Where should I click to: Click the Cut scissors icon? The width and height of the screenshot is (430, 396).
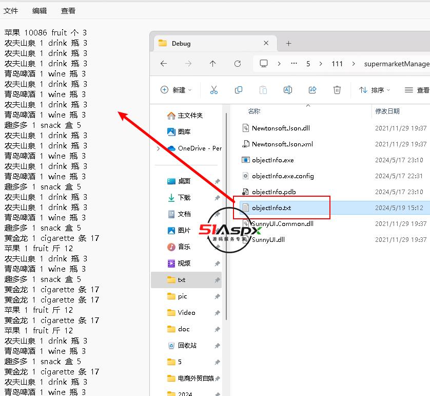point(214,90)
